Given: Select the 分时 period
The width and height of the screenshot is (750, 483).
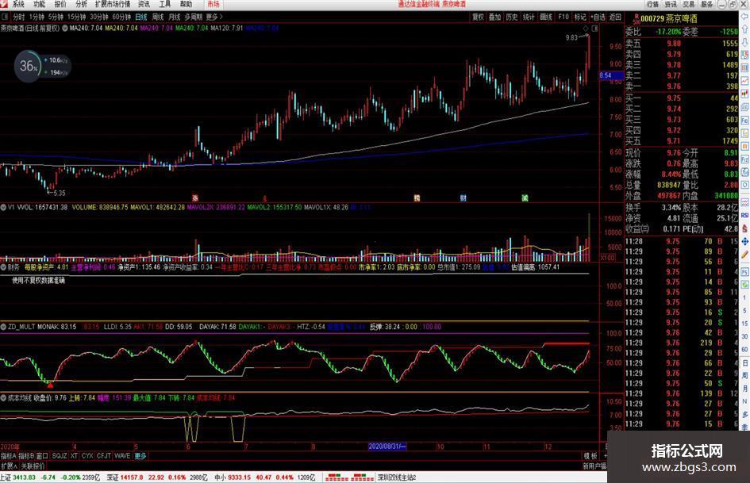Looking at the screenshot, I should [x=19, y=17].
